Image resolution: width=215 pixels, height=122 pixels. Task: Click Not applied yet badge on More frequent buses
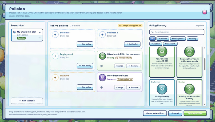pyautogui.click(x=125, y=79)
